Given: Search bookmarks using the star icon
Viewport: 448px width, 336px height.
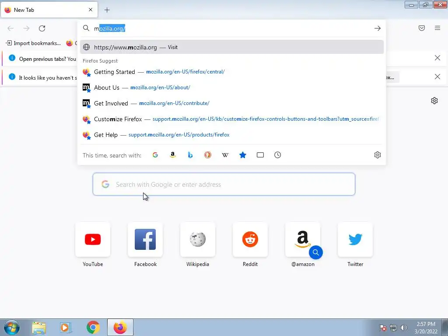Looking at the screenshot, I should pos(242,155).
